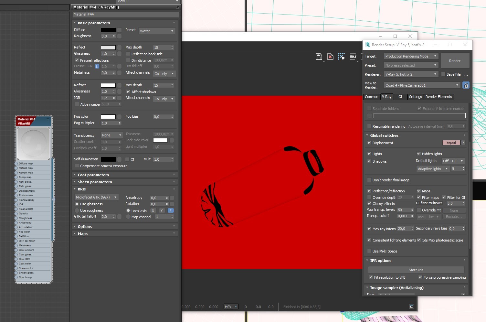The height and width of the screenshot is (322, 486).
Task: Click the Bump map socket on the node
Action: (x=16, y=177)
